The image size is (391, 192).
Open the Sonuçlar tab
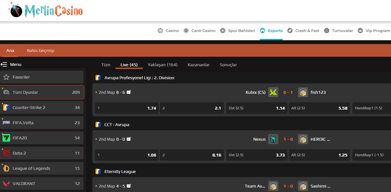point(228,65)
